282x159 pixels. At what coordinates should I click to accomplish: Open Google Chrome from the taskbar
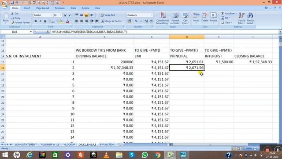(x=158, y=155)
